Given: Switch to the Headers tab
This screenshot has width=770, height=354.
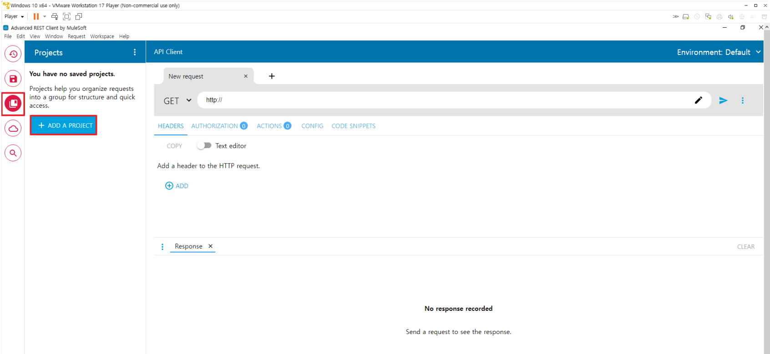Looking at the screenshot, I should pos(171,126).
